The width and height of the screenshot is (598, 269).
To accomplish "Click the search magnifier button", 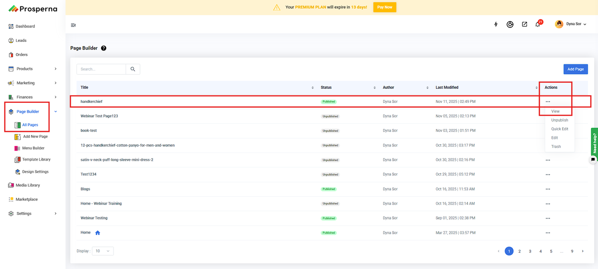I will pyautogui.click(x=133, y=69).
